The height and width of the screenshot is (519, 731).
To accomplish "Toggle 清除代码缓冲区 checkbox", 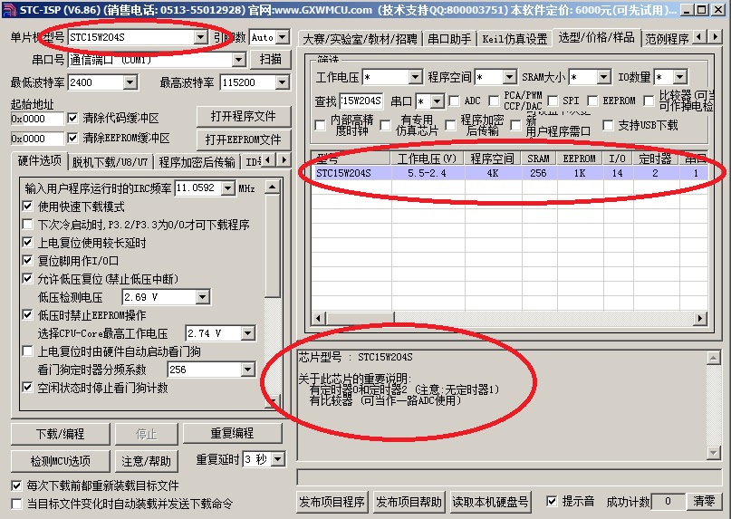I will pos(72,118).
